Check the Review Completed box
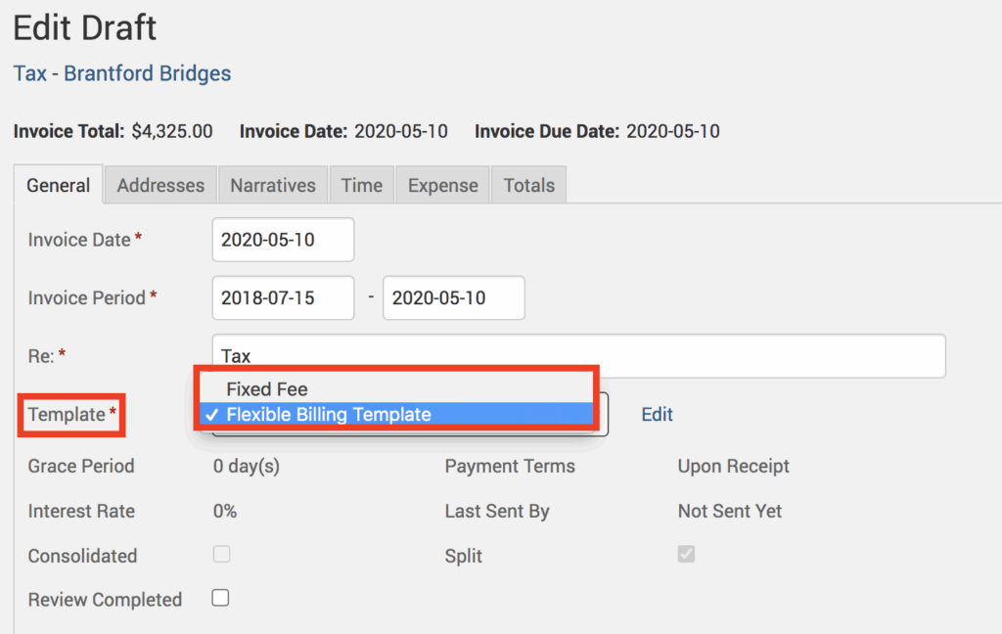This screenshot has height=634, width=1002. pos(221,598)
